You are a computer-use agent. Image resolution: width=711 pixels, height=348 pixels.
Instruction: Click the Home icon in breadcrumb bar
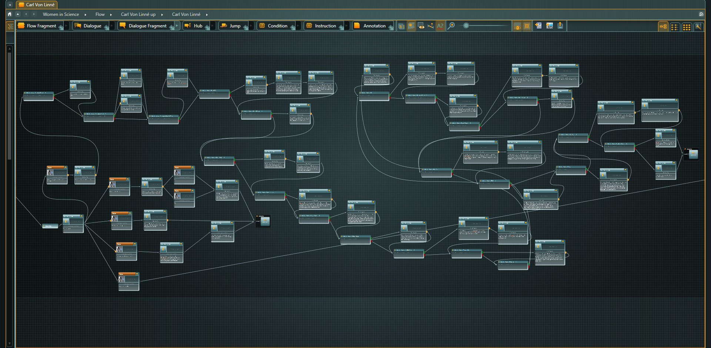click(x=10, y=14)
